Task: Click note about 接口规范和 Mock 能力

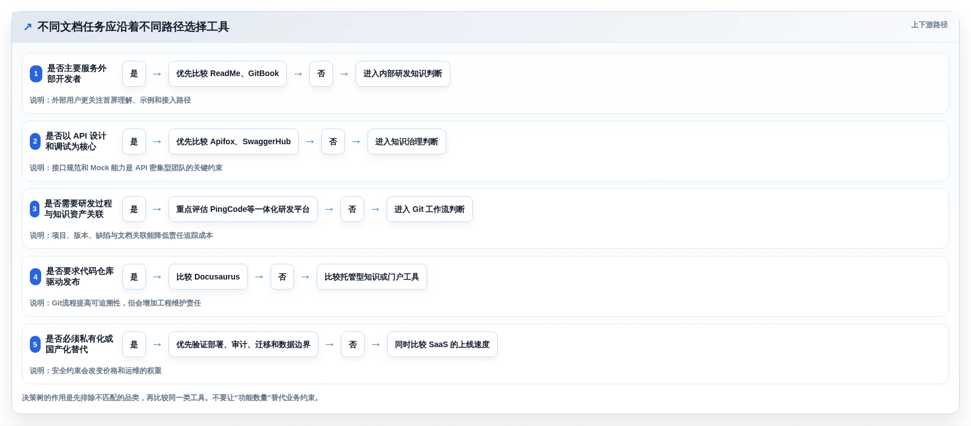Action: tap(126, 168)
